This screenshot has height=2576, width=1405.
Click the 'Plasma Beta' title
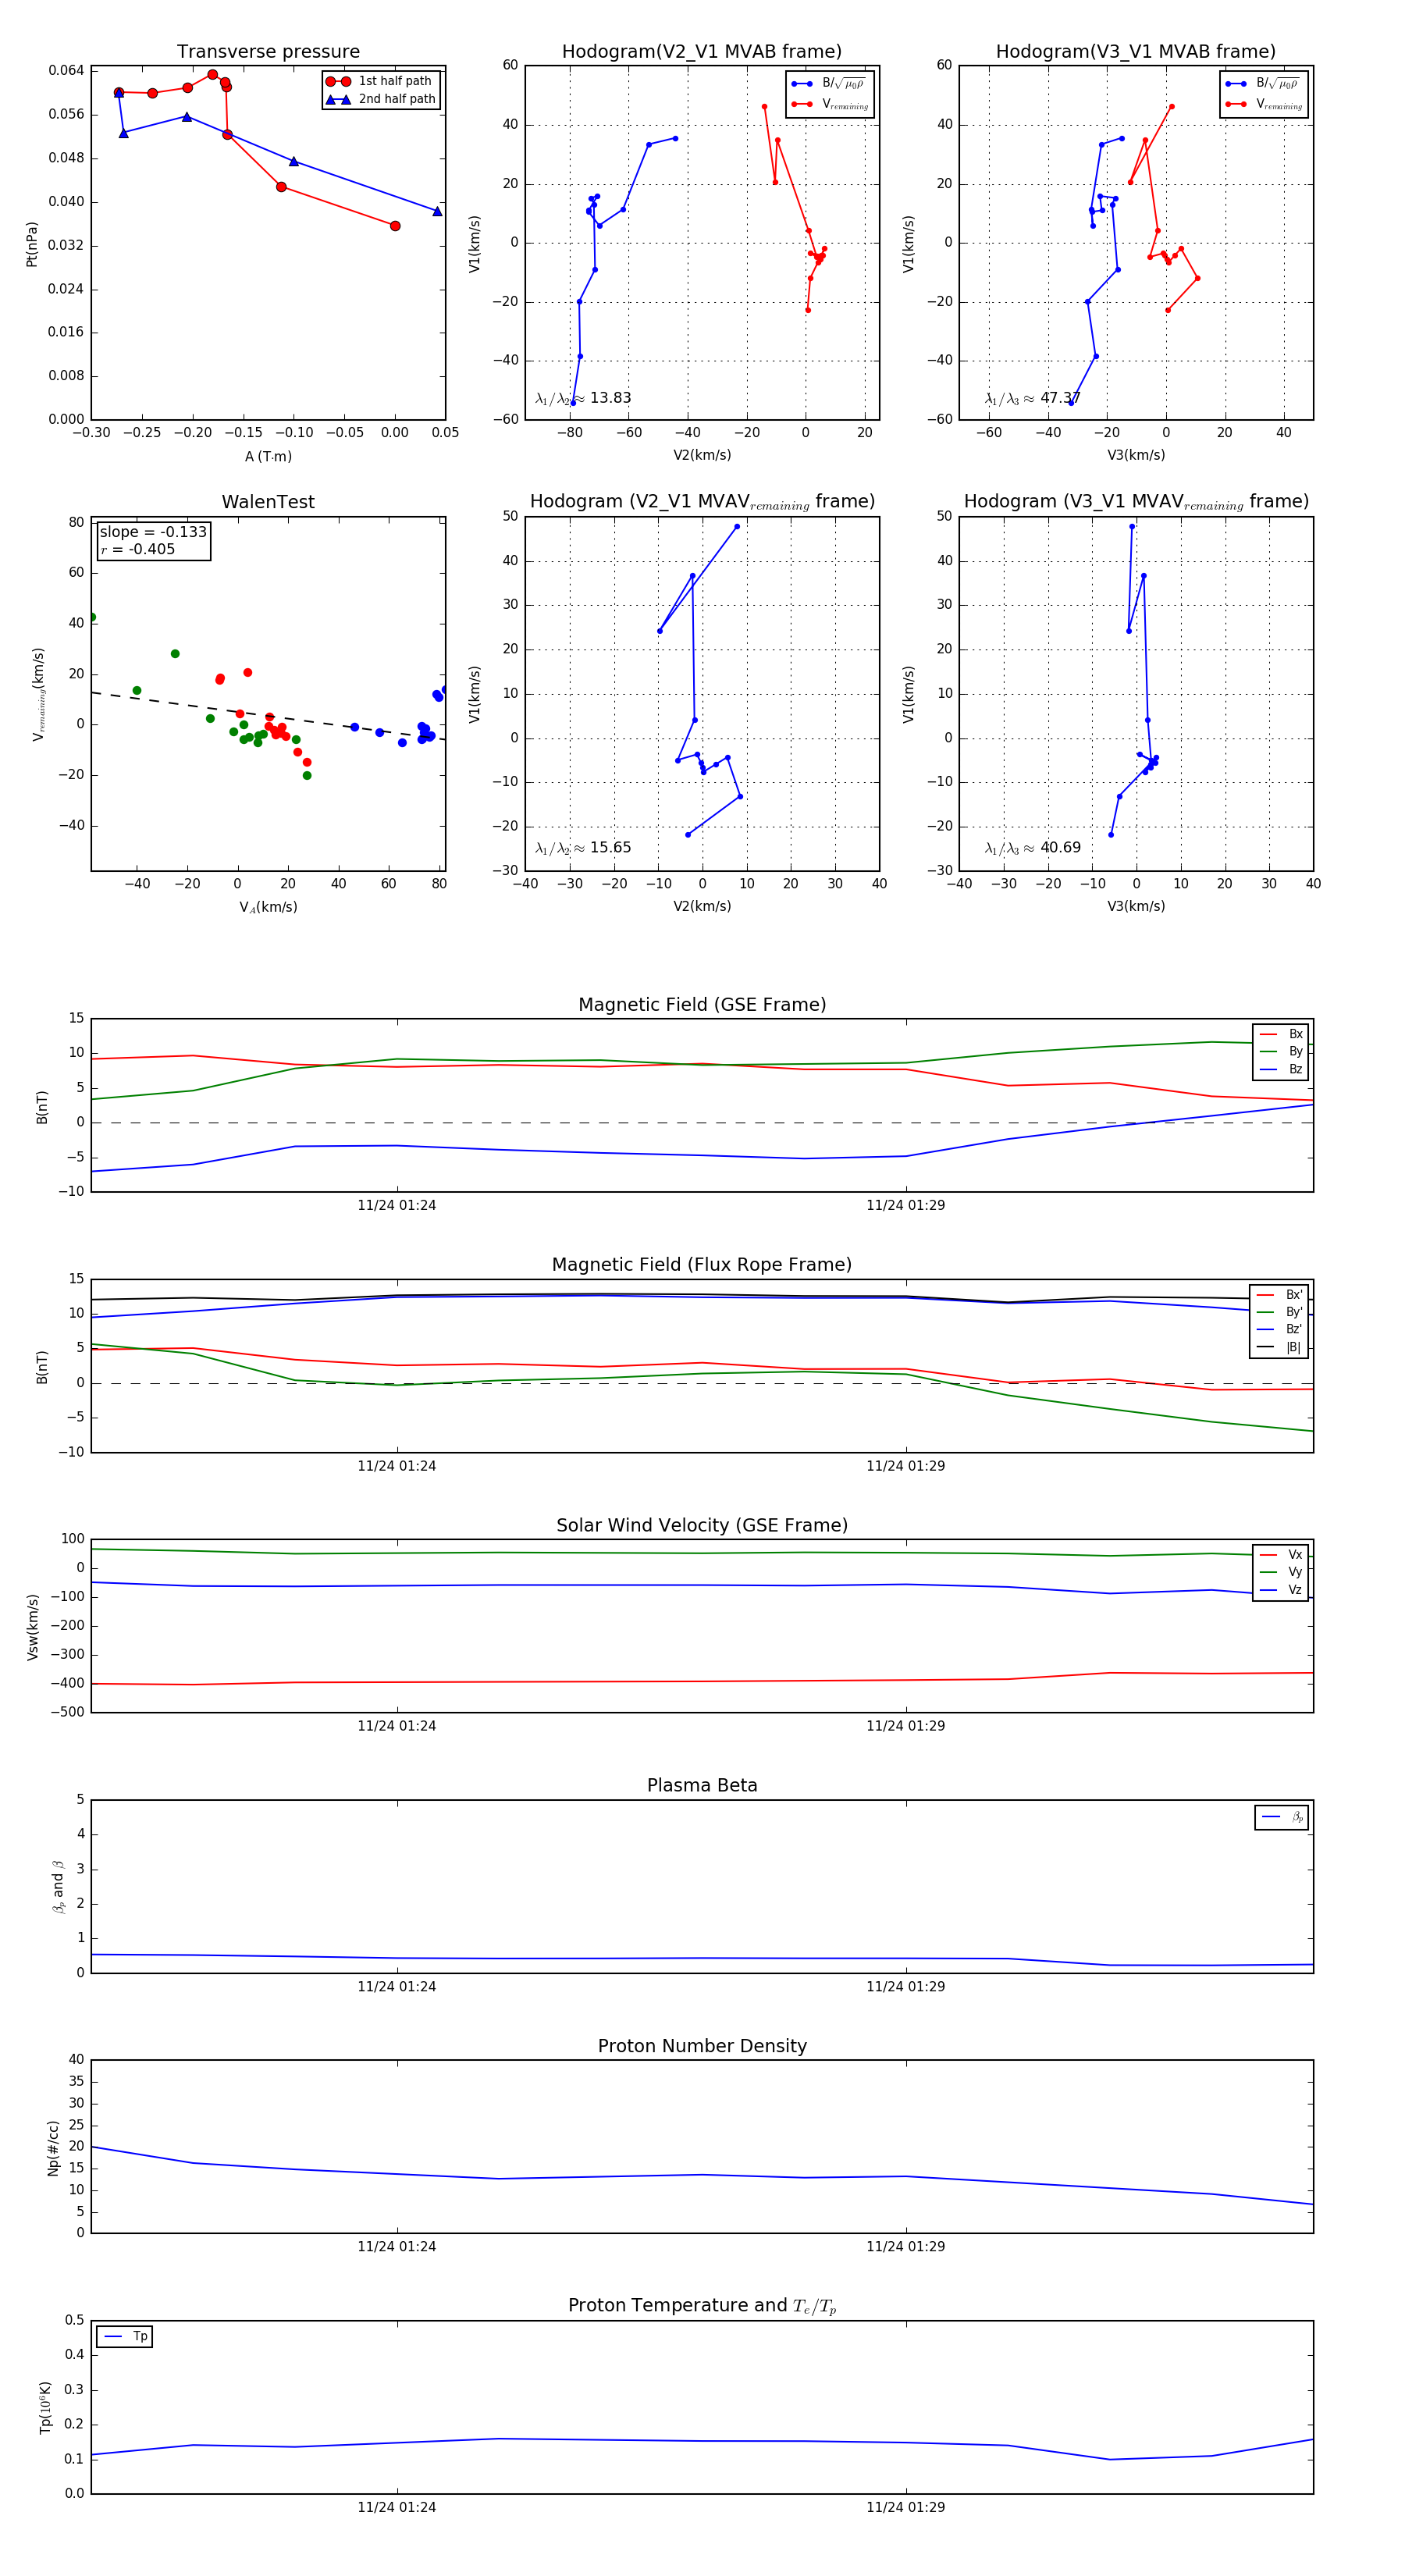(x=702, y=1785)
